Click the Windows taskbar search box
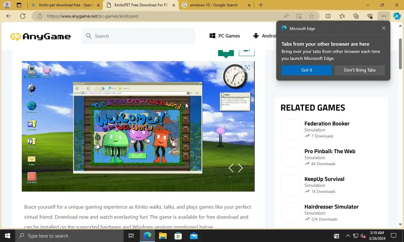Image resolution: width=404 pixels, height=242 pixels. [69, 236]
